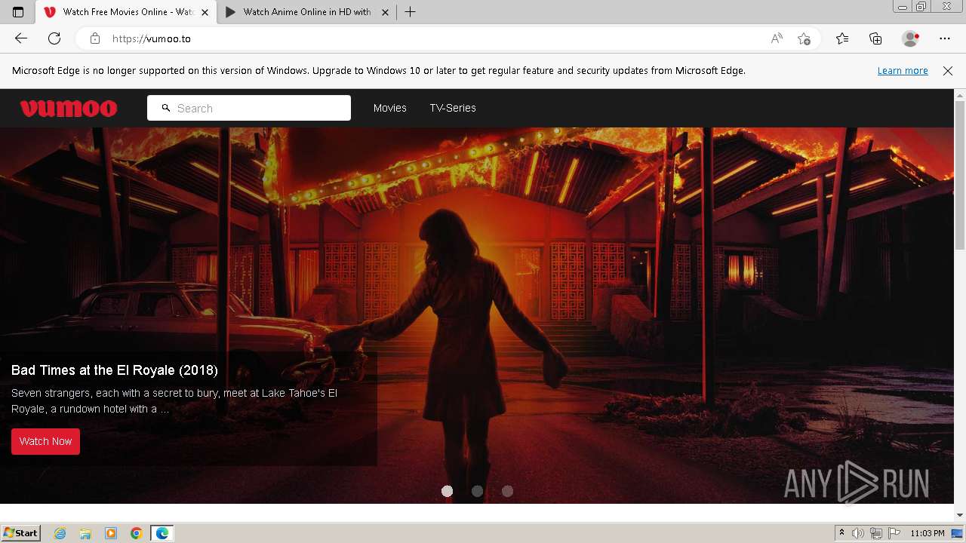Viewport: 966px width, 543px height.
Task: Click the volume speaker tray icon
Action: tap(857, 533)
